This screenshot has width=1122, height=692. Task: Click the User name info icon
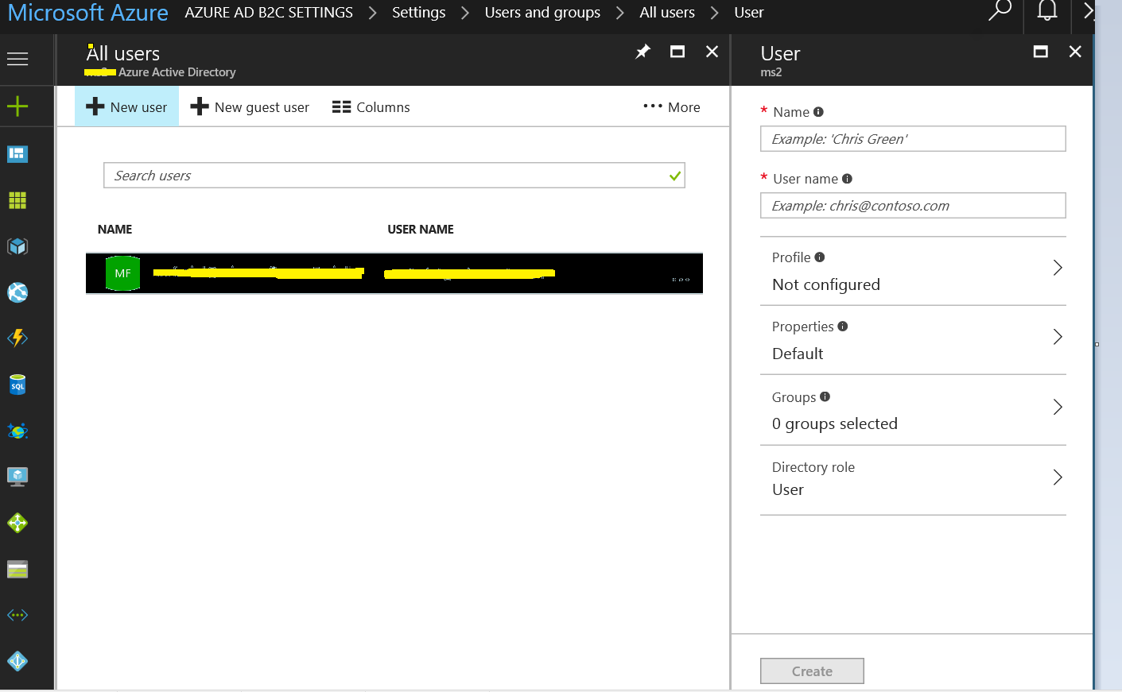pyautogui.click(x=847, y=179)
